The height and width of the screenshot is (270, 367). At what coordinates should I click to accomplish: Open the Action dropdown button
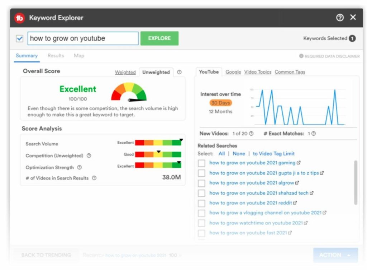click(x=335, y=255)
